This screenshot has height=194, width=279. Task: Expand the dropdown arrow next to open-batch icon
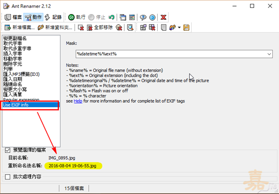click(x=179, y=28)
